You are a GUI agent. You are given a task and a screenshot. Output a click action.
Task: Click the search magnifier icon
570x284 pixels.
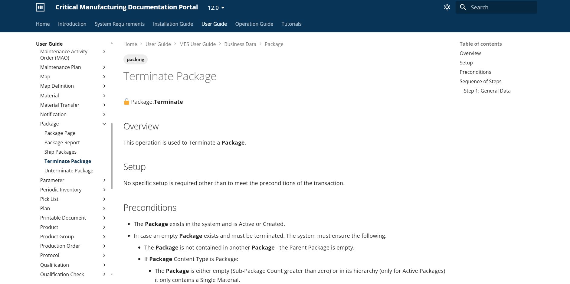(x=463, y=7)
